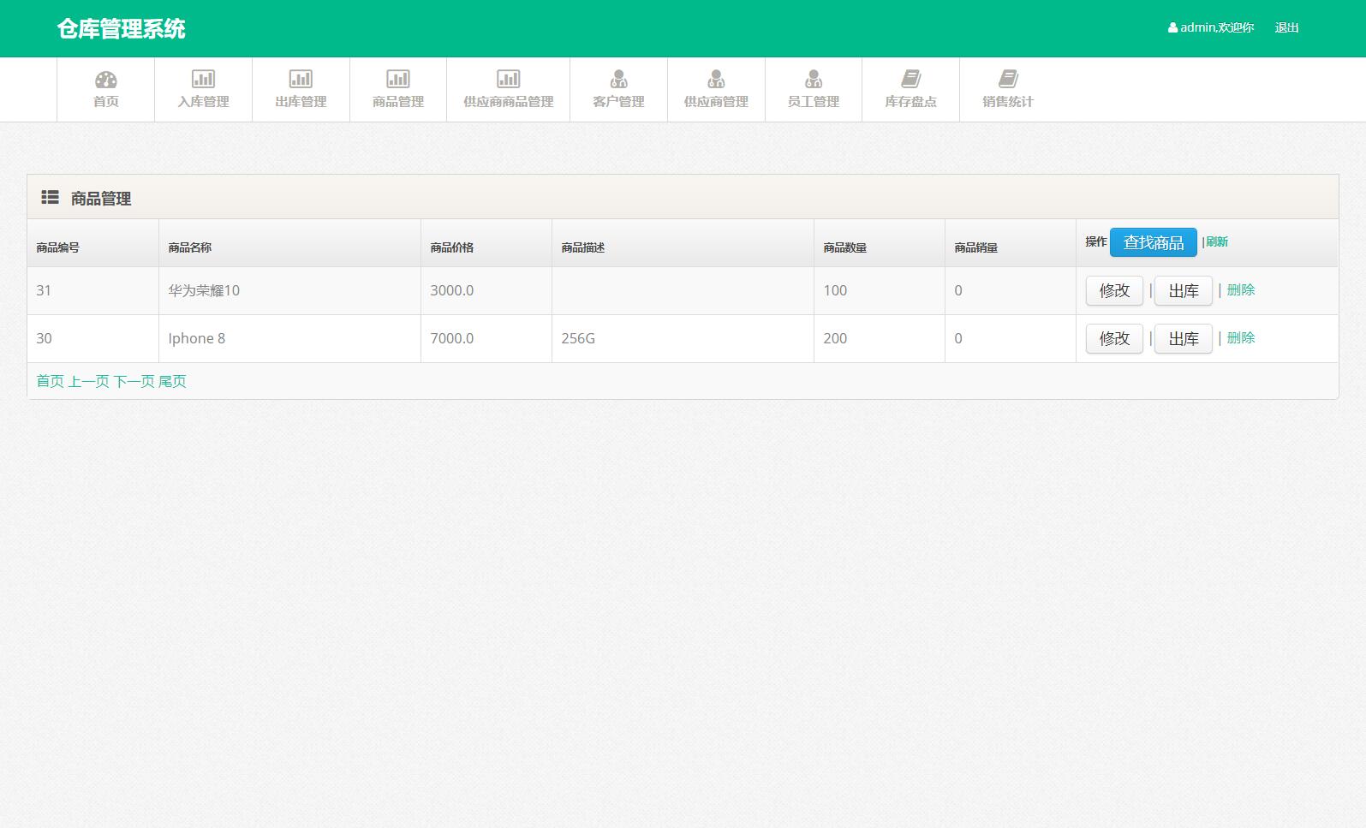Image resolution: width=1366 pixels, height=828 pixels.
Task: Click 修改 for Iphone 8
Action: click(1114, 338)
